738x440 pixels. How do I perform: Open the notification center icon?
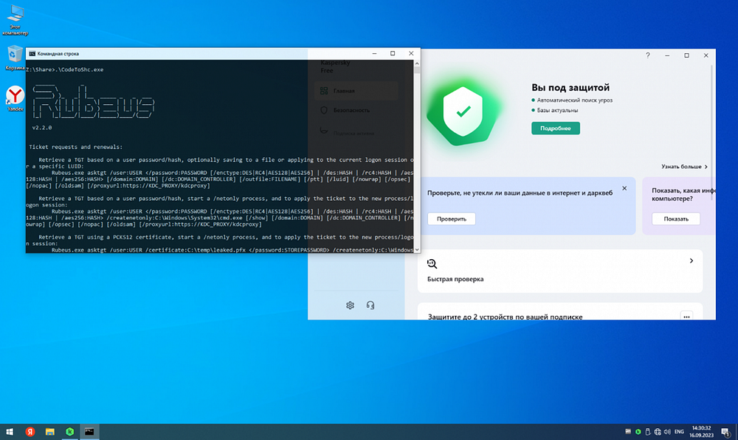725,432
